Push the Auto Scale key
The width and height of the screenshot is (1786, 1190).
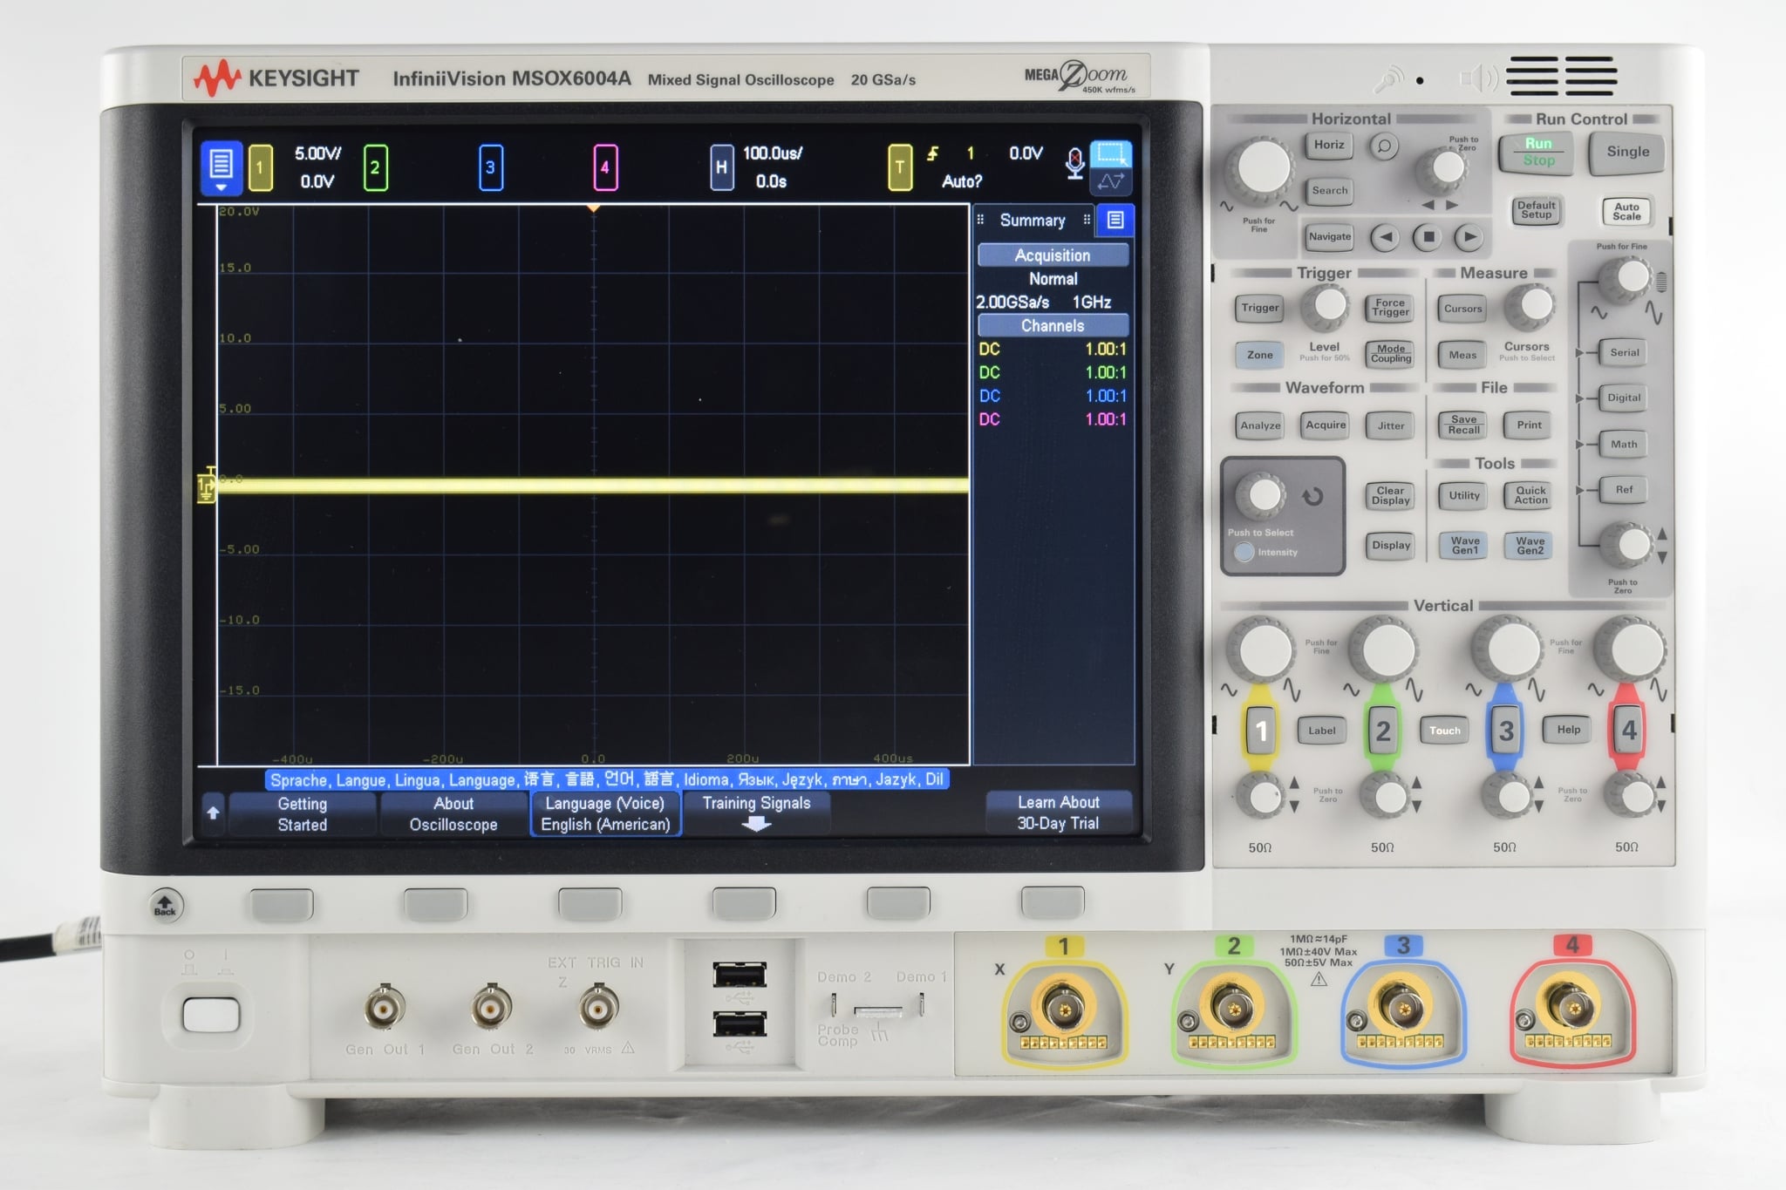tap(1626, 211)
